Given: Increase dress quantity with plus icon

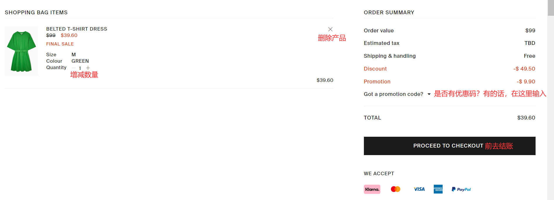Looking at the screenshot, I should (88, 68).
